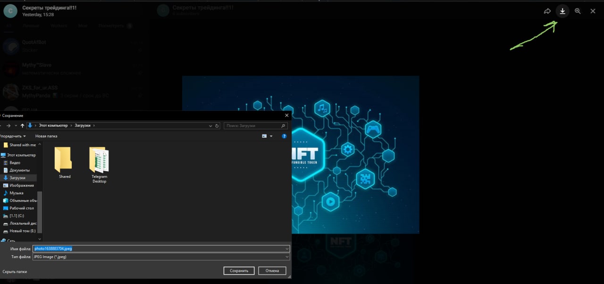
Task: Select Локальный диск in navigation tree
Action: [20, 223]
